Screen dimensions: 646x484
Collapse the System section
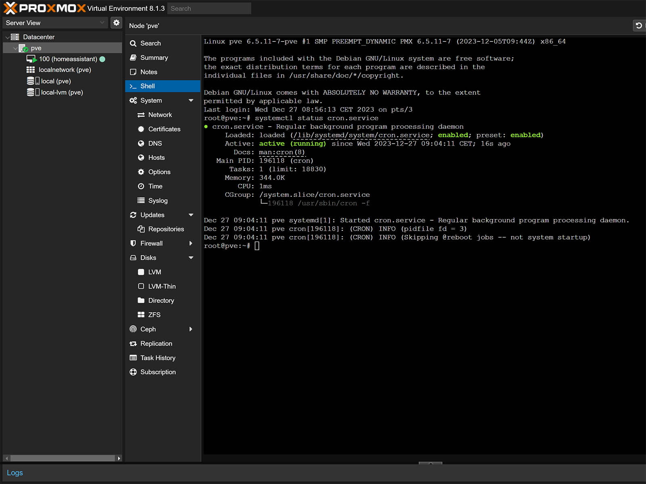[x=191, y=100]
